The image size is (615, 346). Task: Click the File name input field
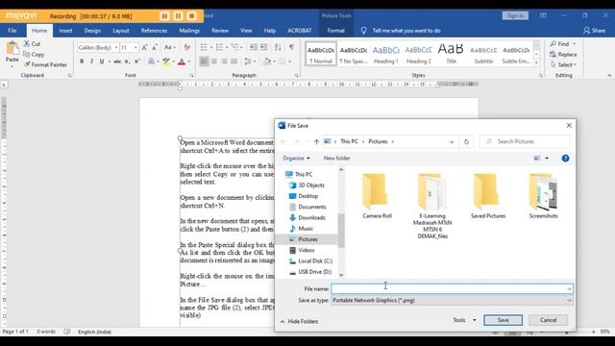pos(452,288)
